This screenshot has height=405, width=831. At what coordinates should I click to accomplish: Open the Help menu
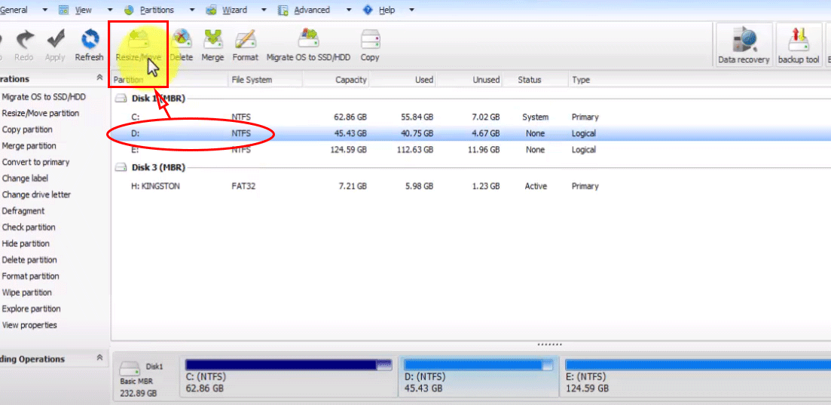[386, 10]
